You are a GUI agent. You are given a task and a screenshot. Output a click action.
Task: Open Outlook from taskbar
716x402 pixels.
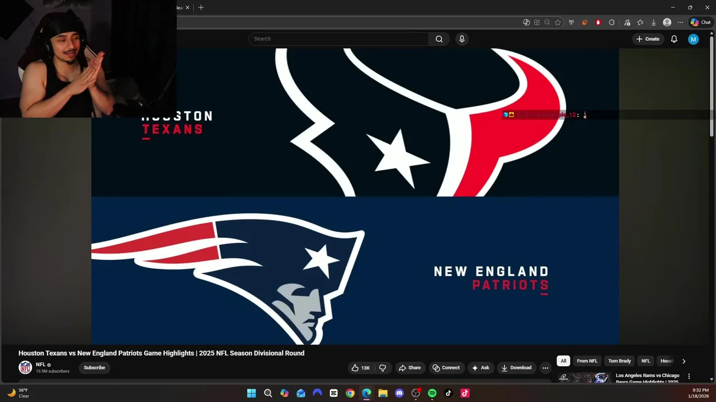(301, 393)
